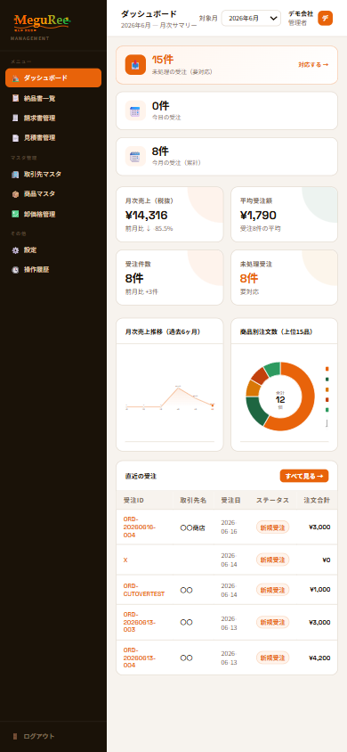The height and width of the screenshot is (752, 347).
Task: Open 取引先マスタ in the sidebar
Action: (53, 174)
